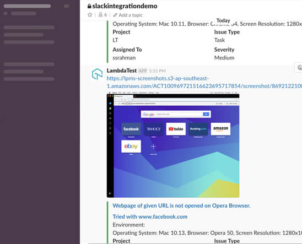Click the 'Task' issue type value
302x244 pixels.
coord(219,40)
